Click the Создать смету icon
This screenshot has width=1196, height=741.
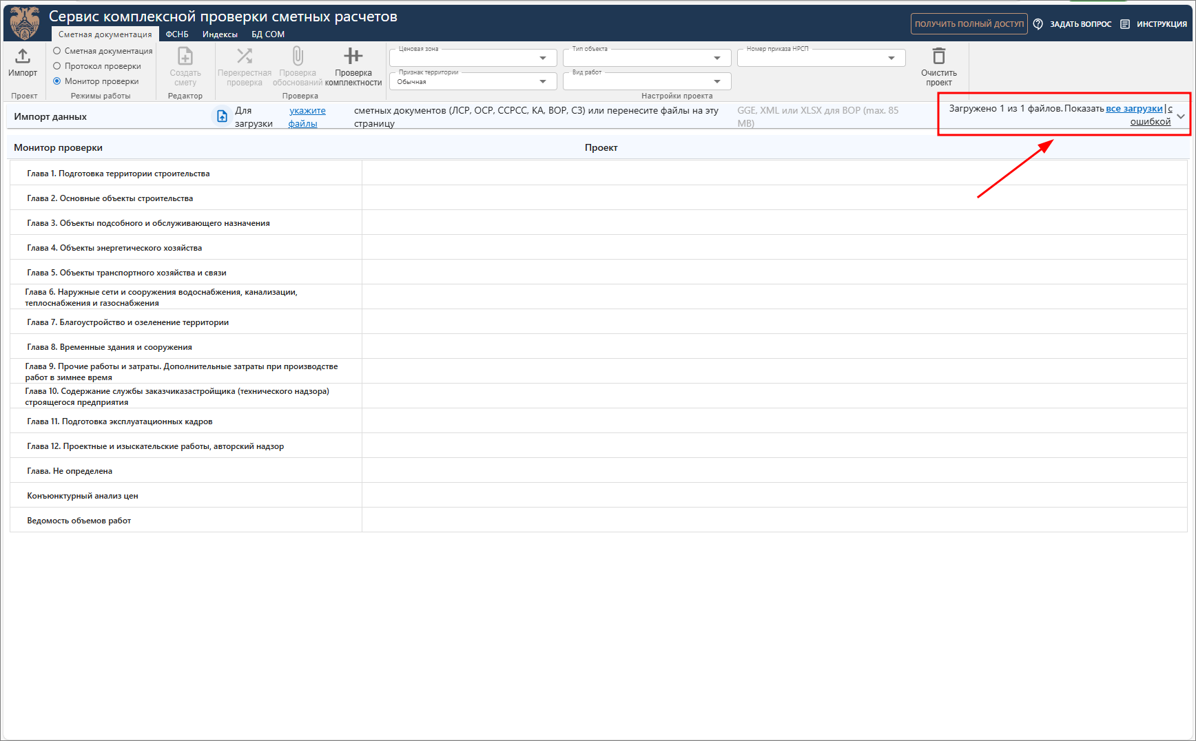tap(185, 56)
